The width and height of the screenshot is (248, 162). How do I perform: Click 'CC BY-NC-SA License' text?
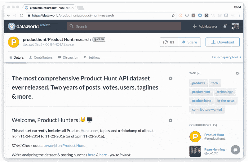pyautogui.click(x=60, y=44)
